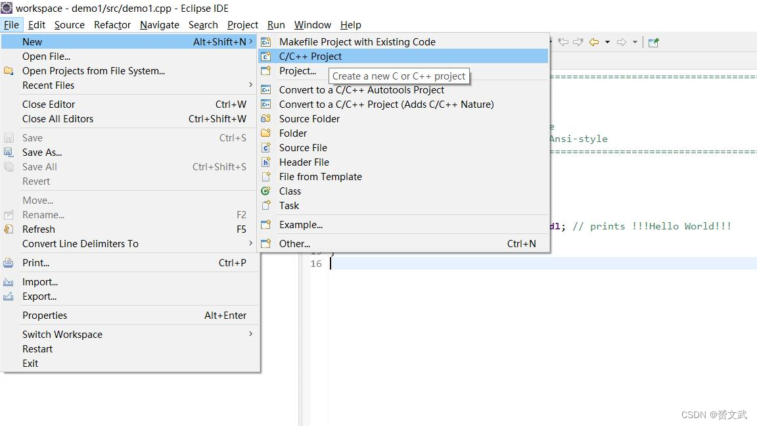Click the yellow Back navigation arrow in the toolbar
Image resolution: width=757 pixels, height=426 pixels.
click(594, 42)
